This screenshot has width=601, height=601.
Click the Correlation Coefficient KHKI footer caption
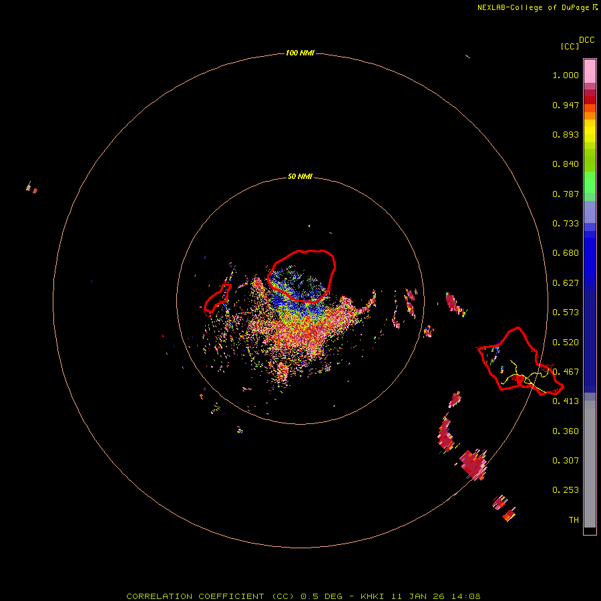(303, 596)
